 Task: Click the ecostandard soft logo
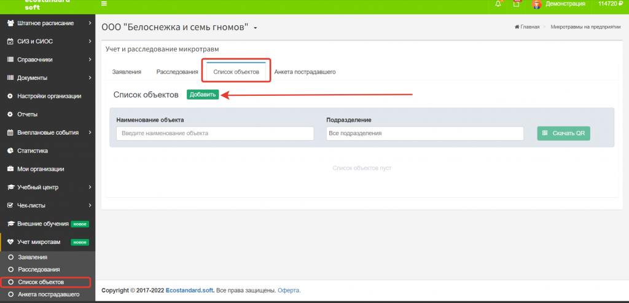pos(47,4)
